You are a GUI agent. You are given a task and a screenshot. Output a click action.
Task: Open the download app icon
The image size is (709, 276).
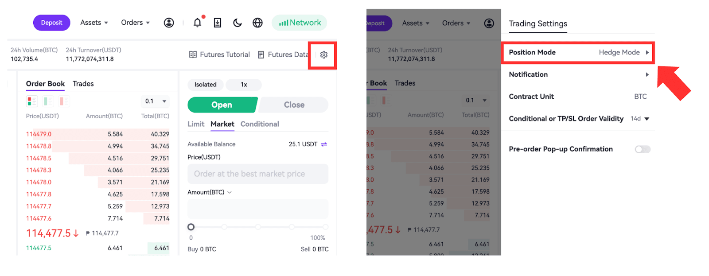(218, 23)
